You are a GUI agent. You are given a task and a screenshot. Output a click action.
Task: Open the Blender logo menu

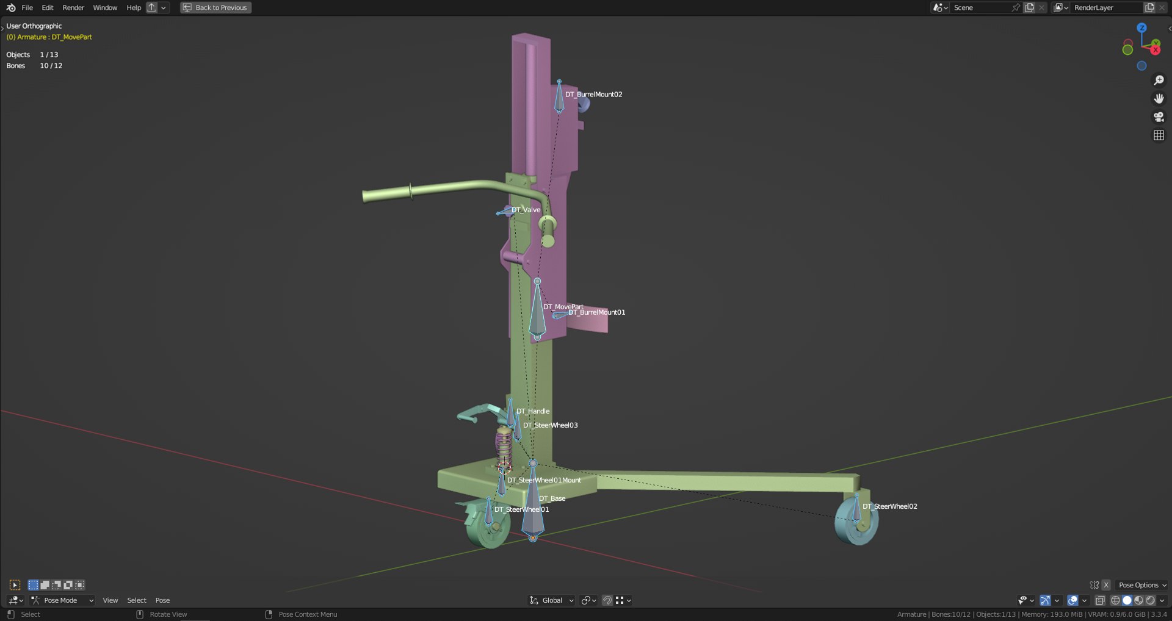tap(10, 7)
